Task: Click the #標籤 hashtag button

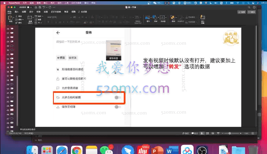Action: [x=61, y=57]
